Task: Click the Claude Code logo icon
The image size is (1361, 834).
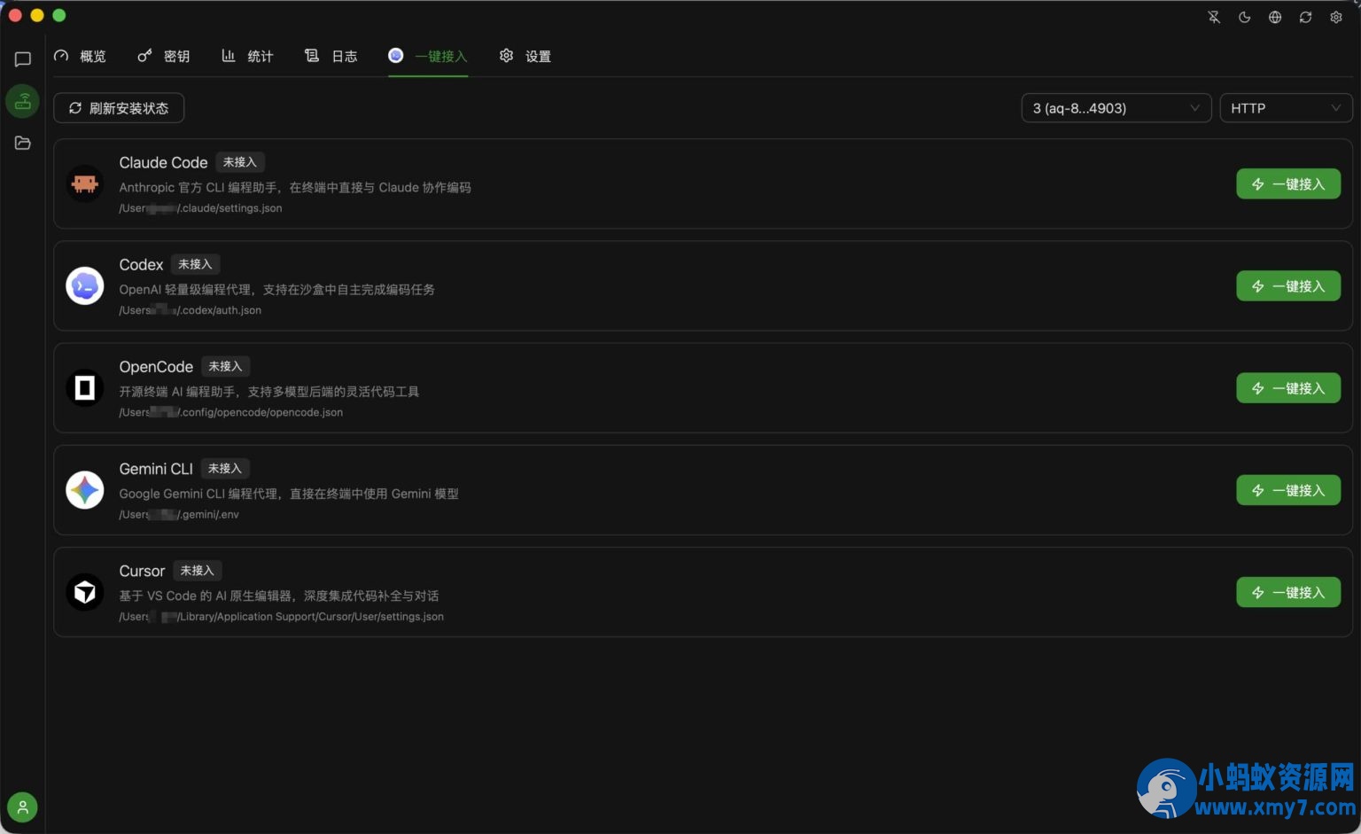Action: click(x=85, y=183)
